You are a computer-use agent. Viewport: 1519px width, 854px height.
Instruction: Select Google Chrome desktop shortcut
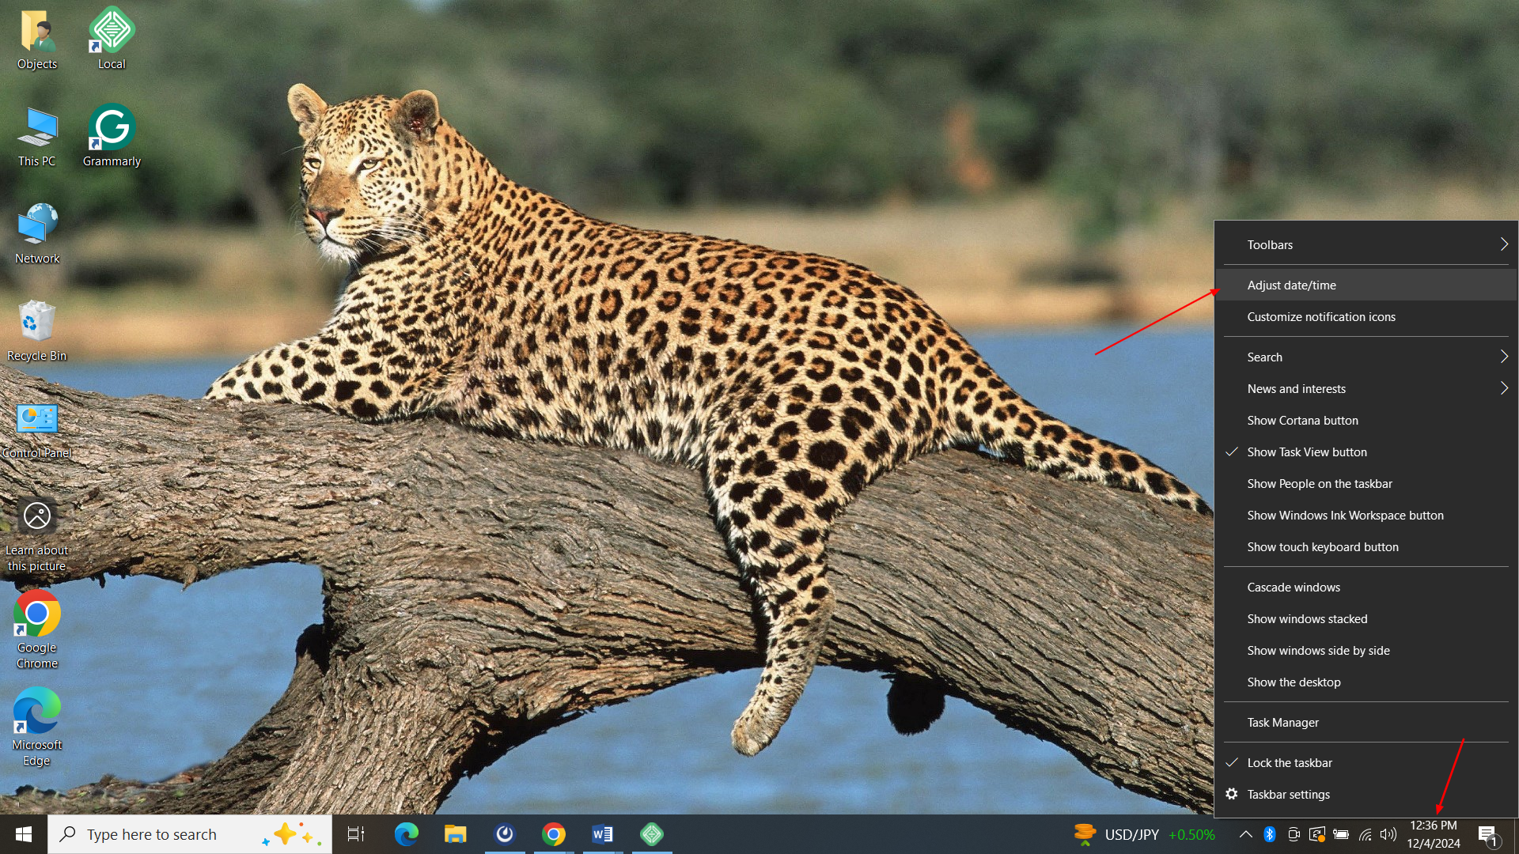click(x=37, y=630)
